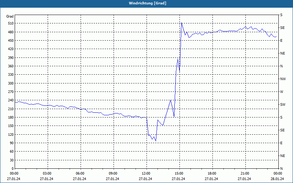Select the SW compass label
The image size is (293, 183).
click(x=283, y=105)
